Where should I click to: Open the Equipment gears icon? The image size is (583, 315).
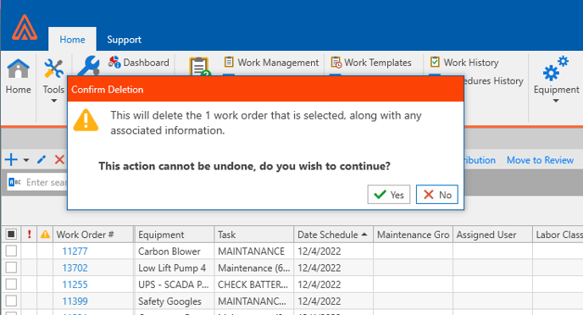(556, 69)
